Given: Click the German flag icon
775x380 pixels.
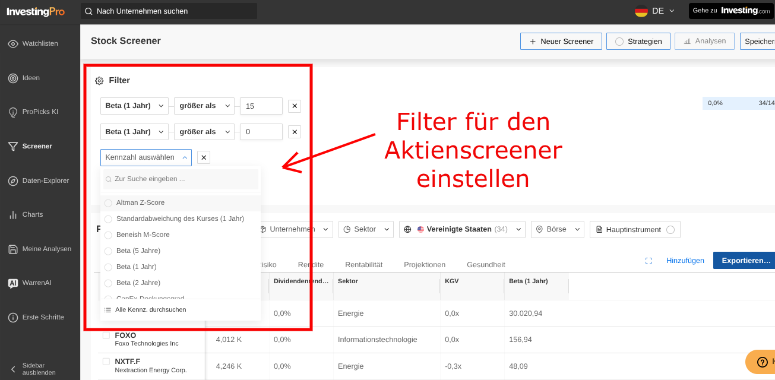Looking at the screenshot, I should click(641, 11).
